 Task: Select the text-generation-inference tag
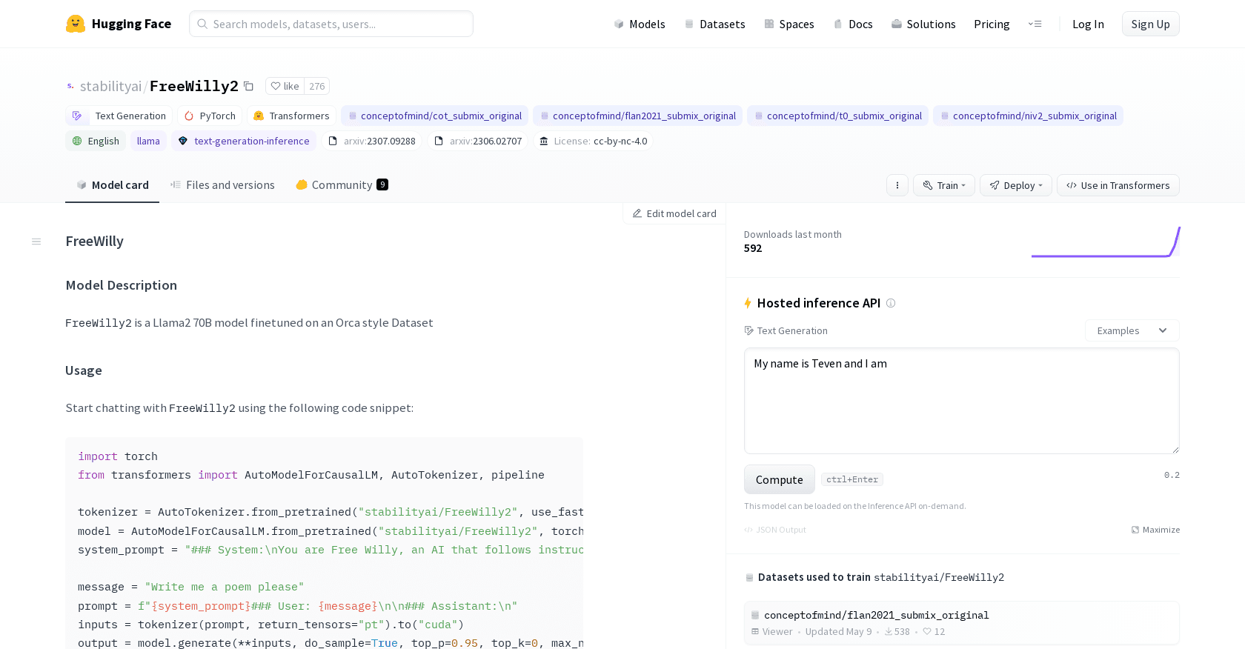coord(244,141)
